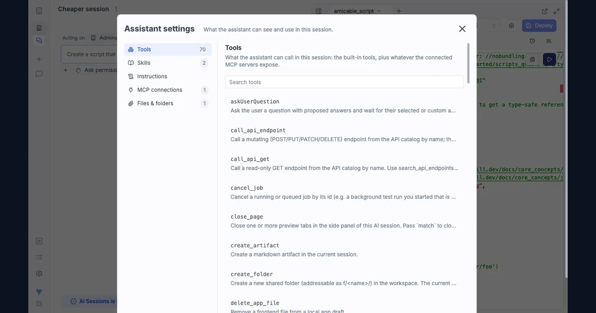Viewport: 596px width, 313px height.
Task: Open the Acting on Admins selector
Action: click(104, 38)
